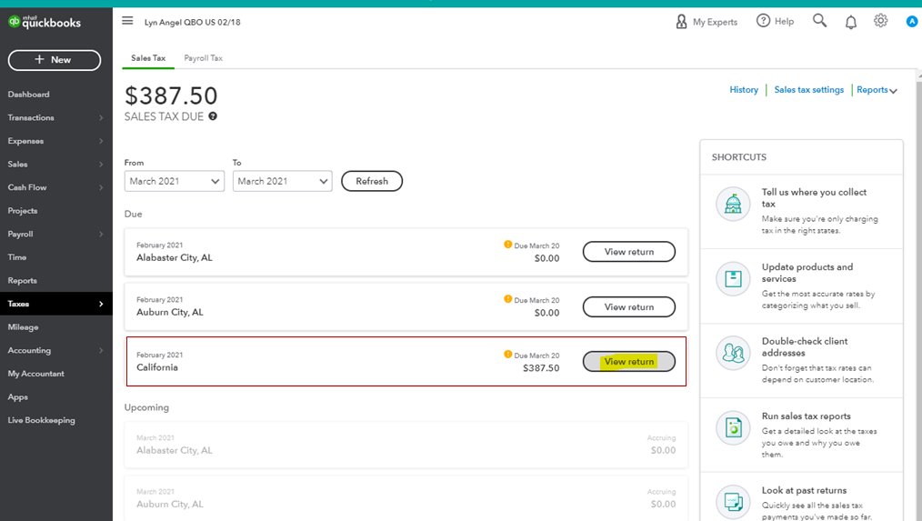Open the History link
922x521 pixels.
[744, 90]
